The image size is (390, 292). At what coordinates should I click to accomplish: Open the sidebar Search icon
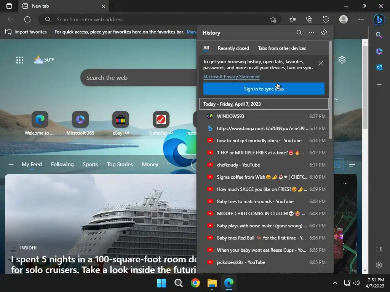click(379, 35)
